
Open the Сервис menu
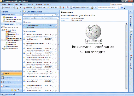[x=31, y=4]
